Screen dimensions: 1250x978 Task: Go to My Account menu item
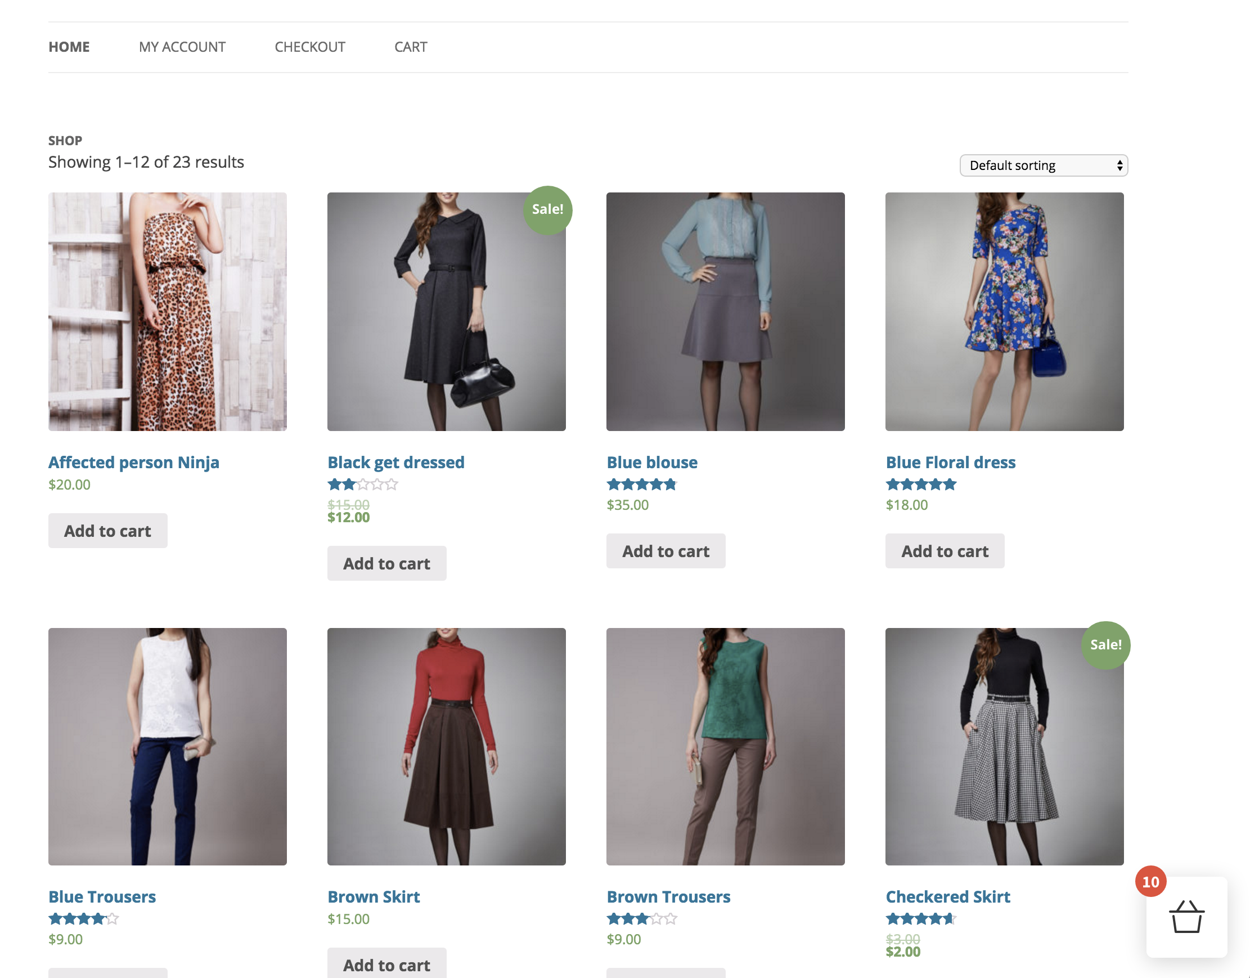(182, 47)
